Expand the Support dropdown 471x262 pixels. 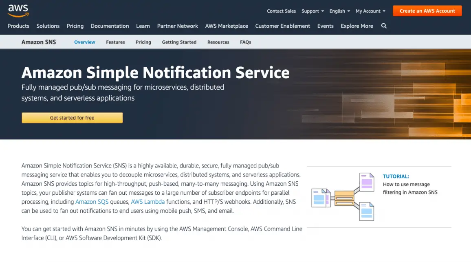coord(313,11)
